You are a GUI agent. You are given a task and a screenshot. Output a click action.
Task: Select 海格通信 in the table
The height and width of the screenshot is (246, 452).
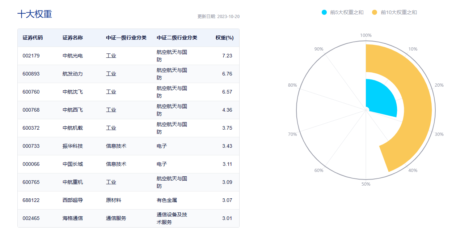click(73, 218)
